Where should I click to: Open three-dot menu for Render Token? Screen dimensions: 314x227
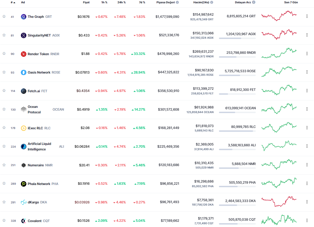click(x=307, y=54)
